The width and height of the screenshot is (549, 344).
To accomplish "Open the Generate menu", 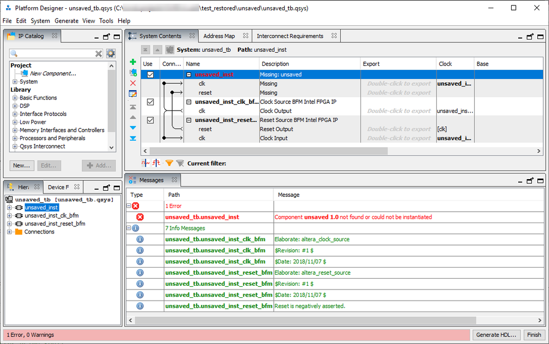I will click(66, 21).
